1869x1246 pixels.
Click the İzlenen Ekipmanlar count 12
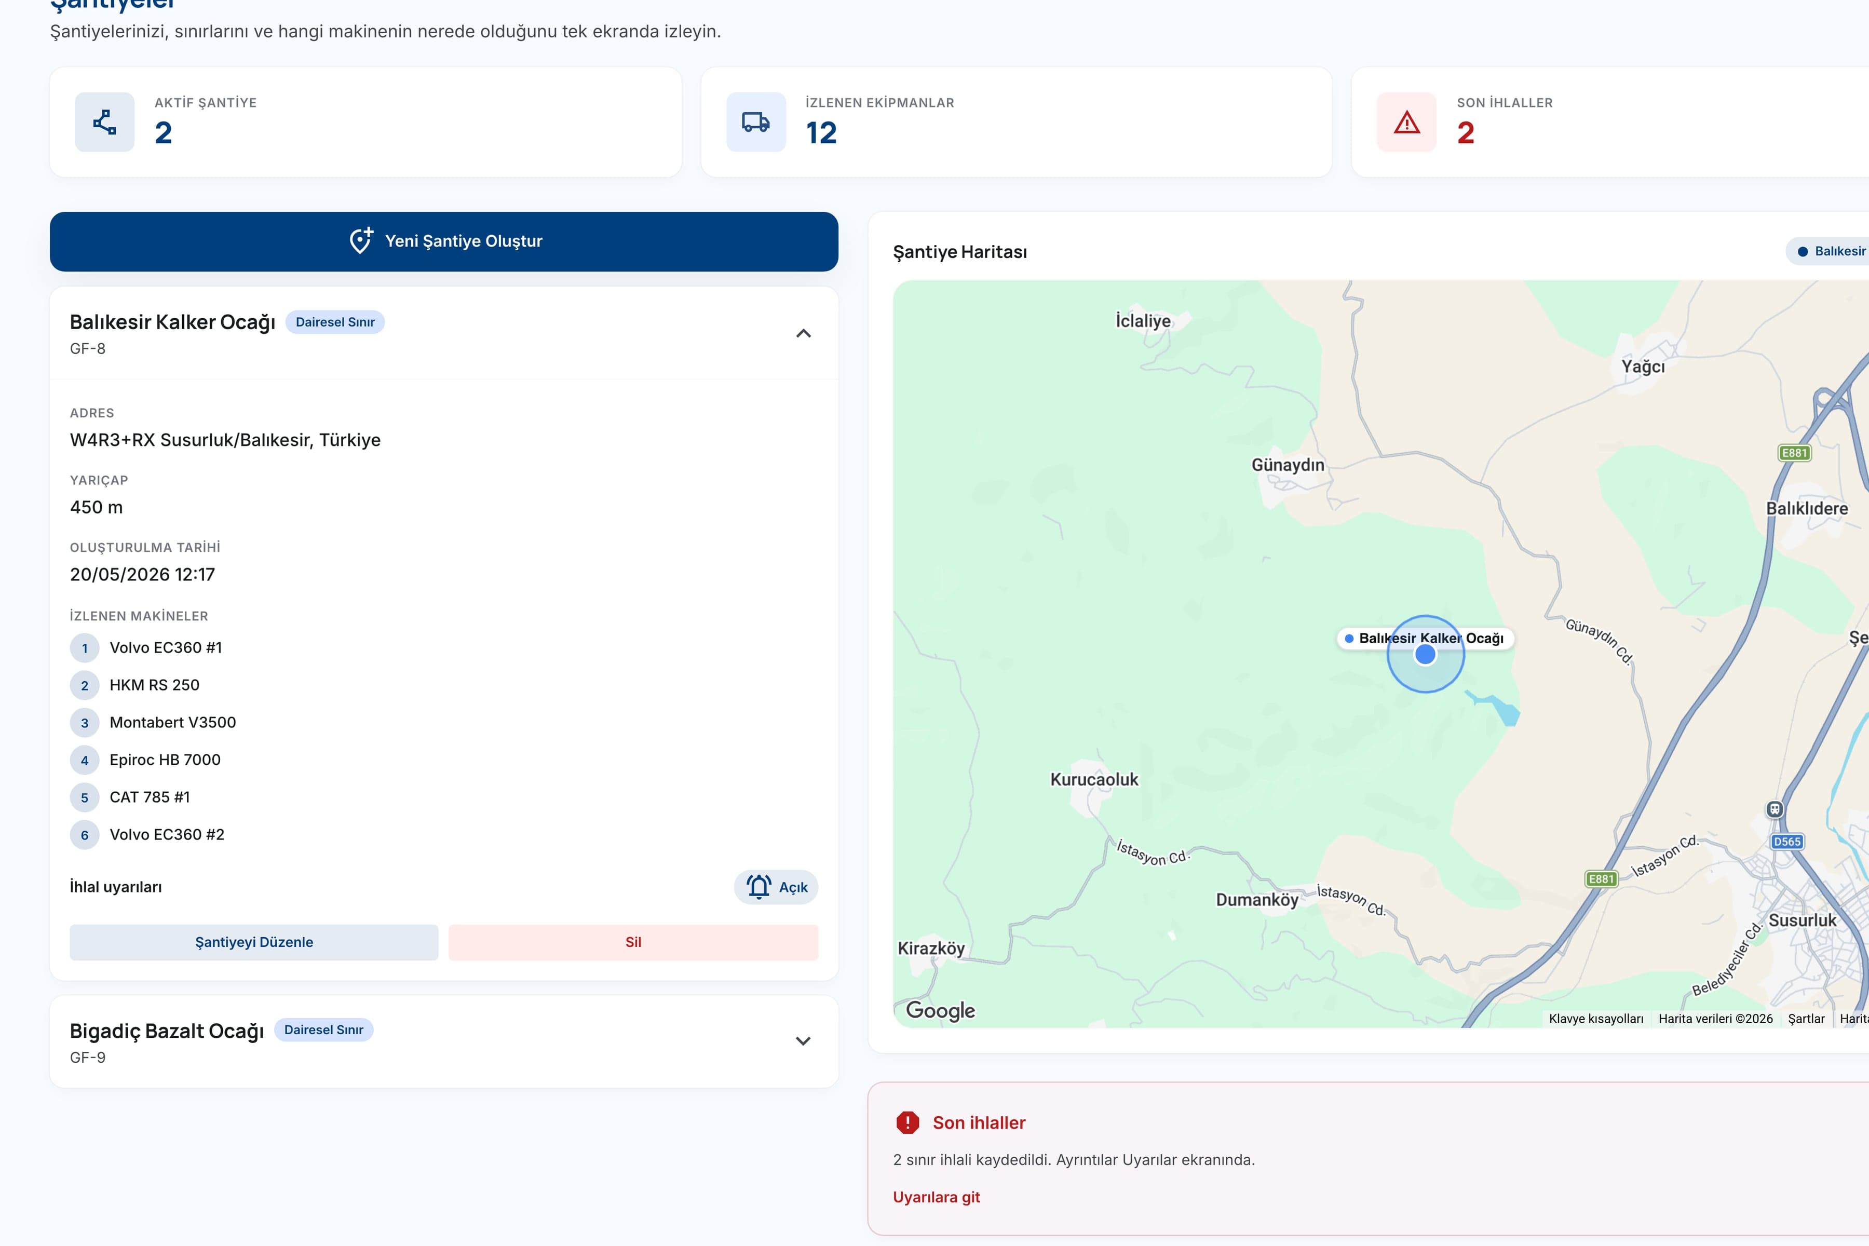coord(821,133)
